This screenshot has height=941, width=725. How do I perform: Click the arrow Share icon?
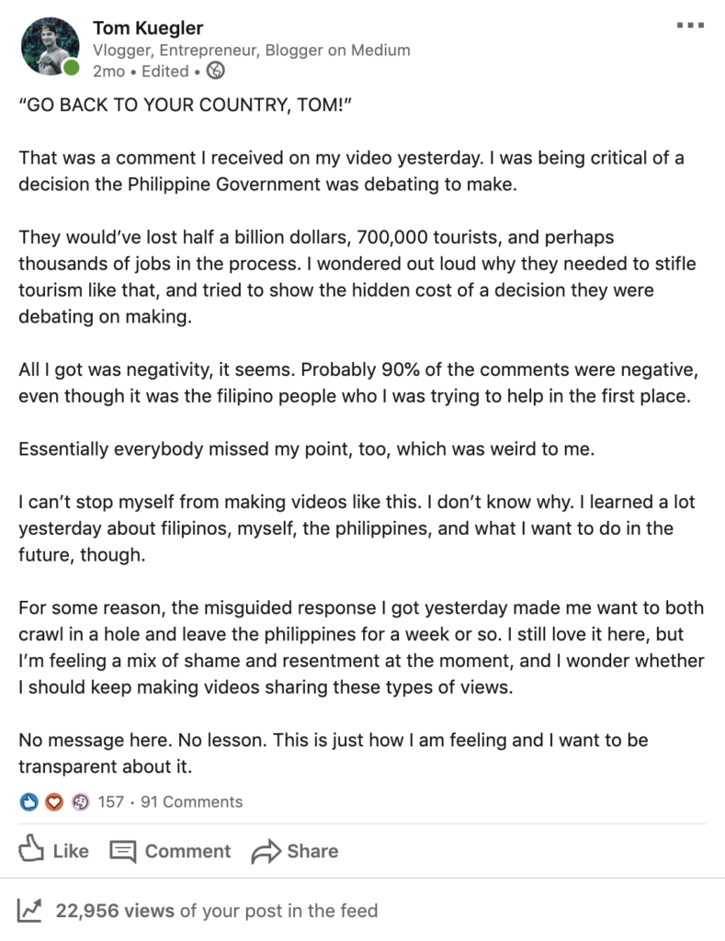266,851
